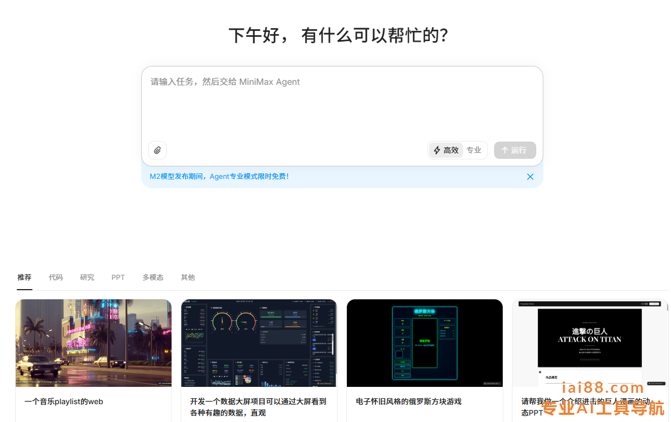This screenshot has height=422, width=671.
Task: Open the 研究 tab
Action: pyautogui.click(x=87, y=277)
